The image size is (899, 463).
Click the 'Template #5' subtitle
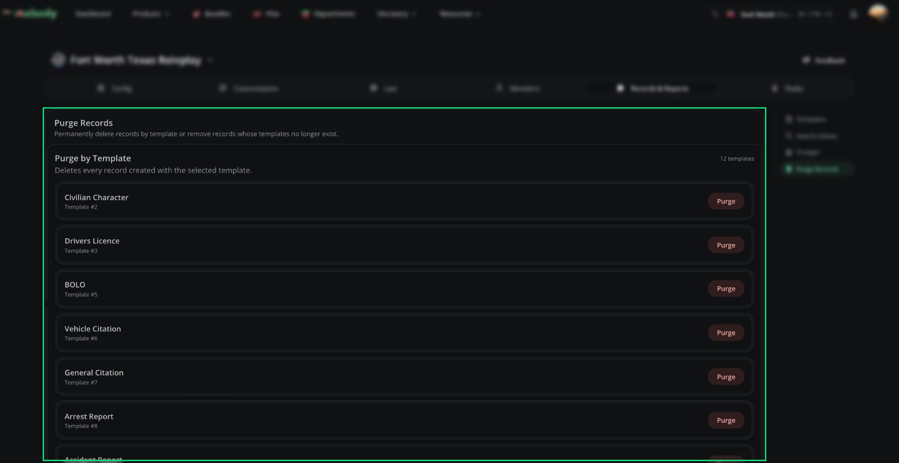coord(81,294)
